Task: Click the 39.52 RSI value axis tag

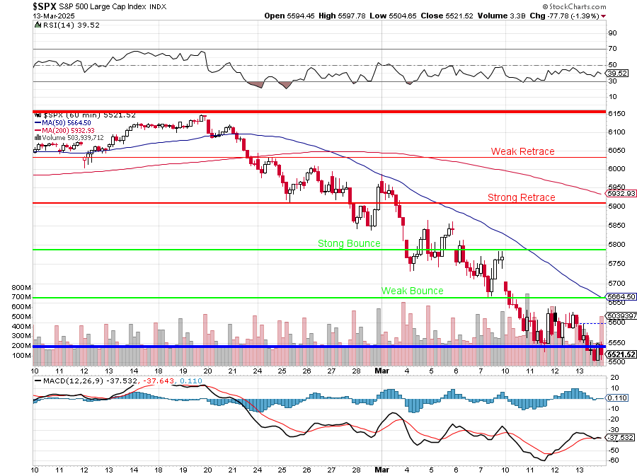Action: click(618, 73)
